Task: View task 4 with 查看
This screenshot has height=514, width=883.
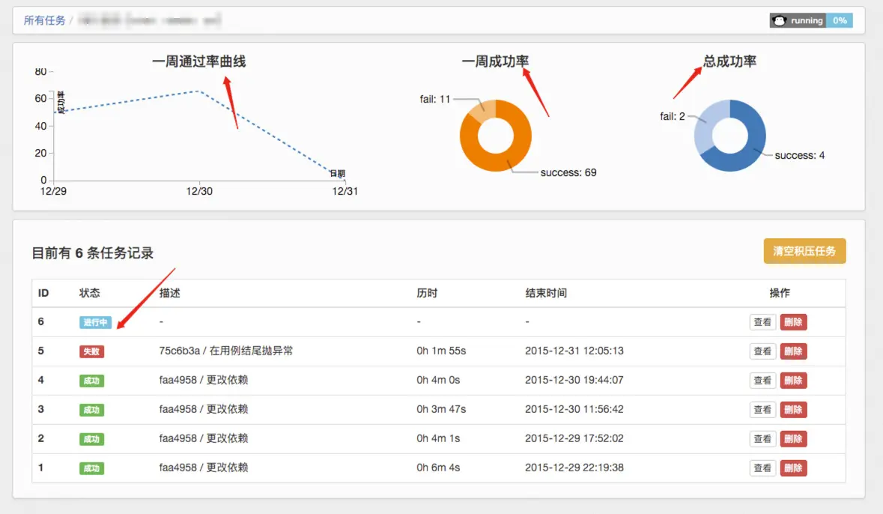Action: (x=762, y=381)
